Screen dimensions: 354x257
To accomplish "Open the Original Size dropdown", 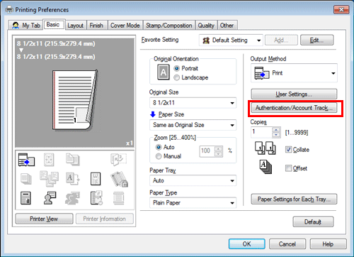I will [x=193, y=103].
